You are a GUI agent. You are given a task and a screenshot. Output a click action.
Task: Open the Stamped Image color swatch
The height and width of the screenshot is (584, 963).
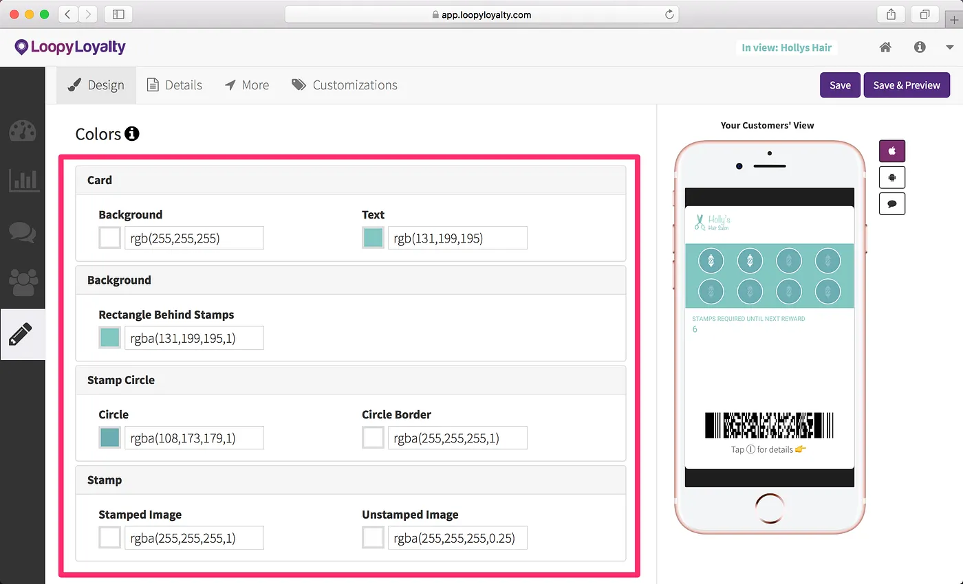(110, 538)
